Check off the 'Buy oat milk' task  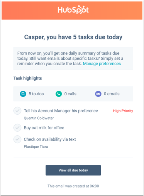[17, 128]
